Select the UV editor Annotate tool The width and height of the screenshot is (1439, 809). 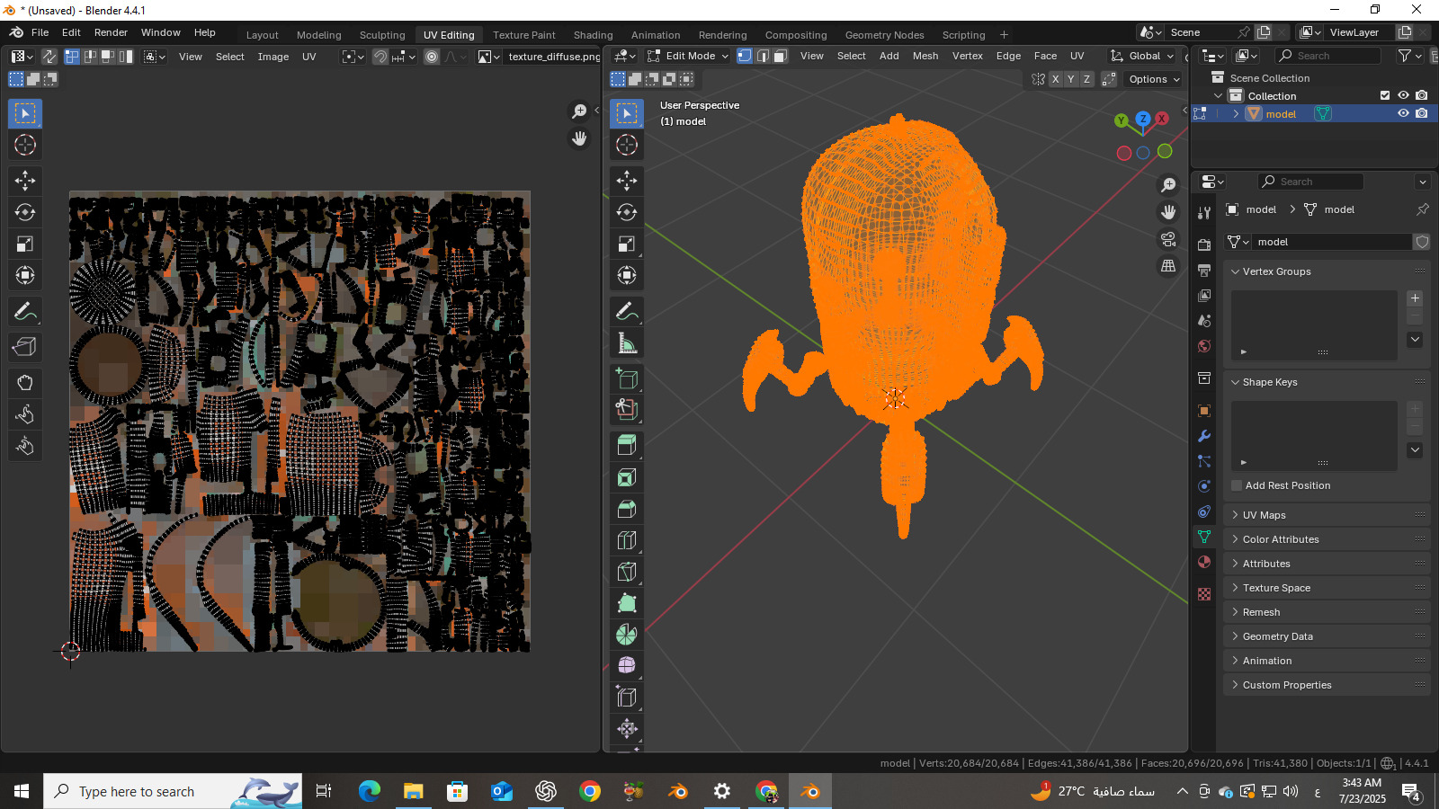[25, 312]
